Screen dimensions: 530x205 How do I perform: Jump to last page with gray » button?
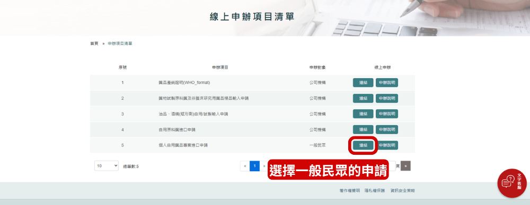(405, 166)
